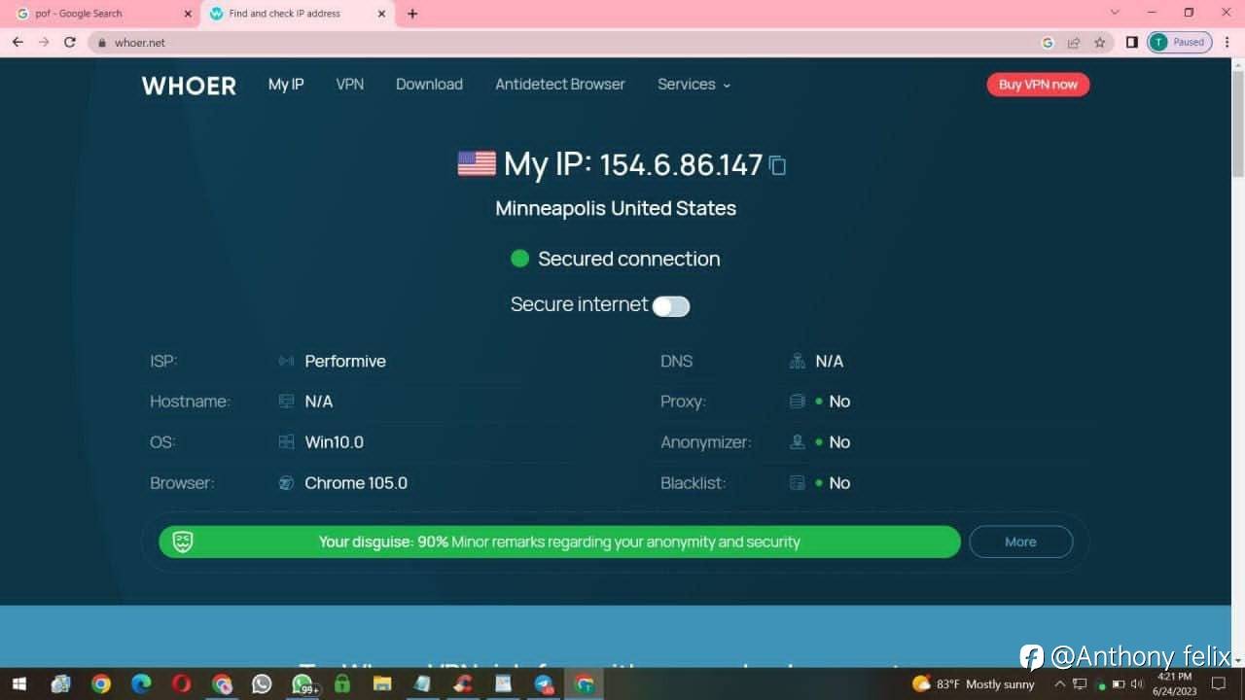Click the green disguise 90% bar
This screenshot has height=700, width=1245.
pos(559,542)
